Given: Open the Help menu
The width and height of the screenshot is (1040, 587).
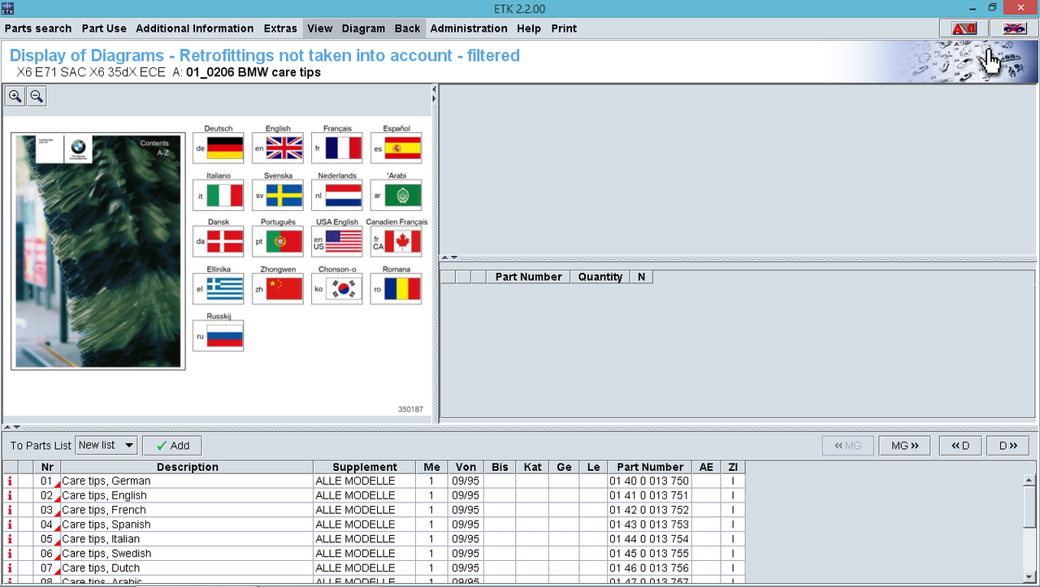Looking at the screenshot, I should point(529,28).
